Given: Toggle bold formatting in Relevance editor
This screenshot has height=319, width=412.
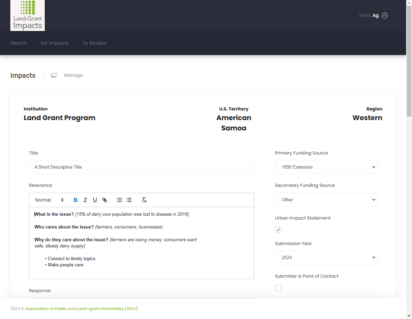Looking at the screenshot, I should [x=75, y=200].
